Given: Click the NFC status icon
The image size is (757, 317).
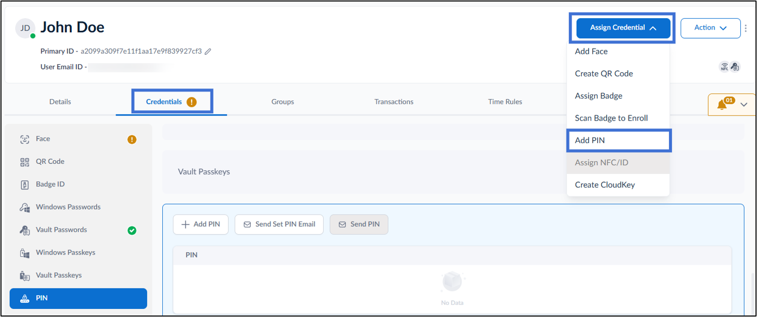Looking at the screenshot, I should click(724, 67).
